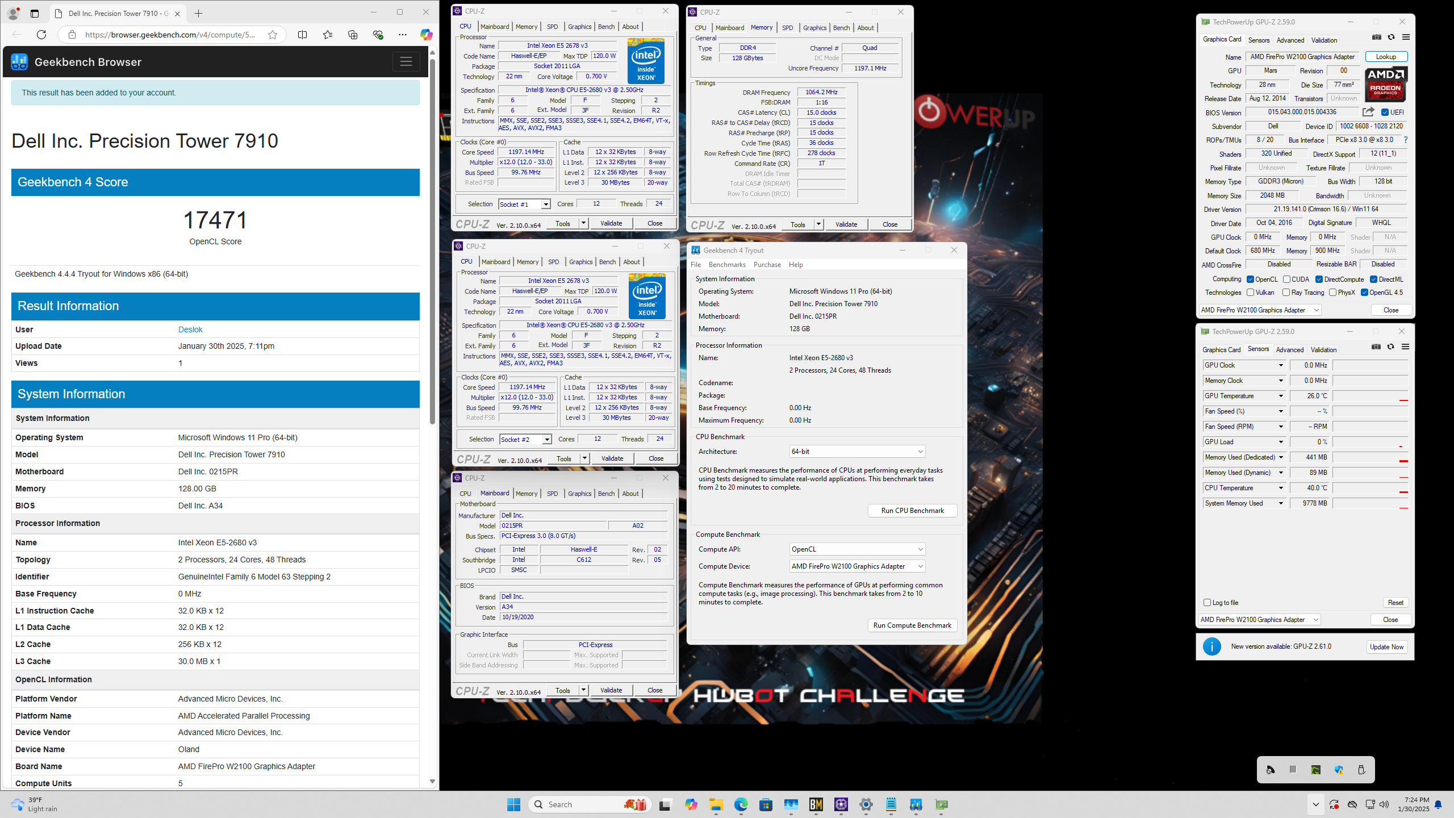Open the BM benchmark app on the taskbar
This screenshot has width=1454, height=818.
click(816, 804)
